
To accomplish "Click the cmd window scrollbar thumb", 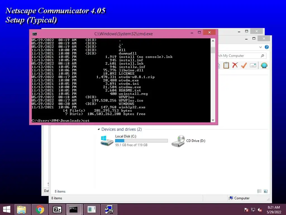I will [213, 50].
